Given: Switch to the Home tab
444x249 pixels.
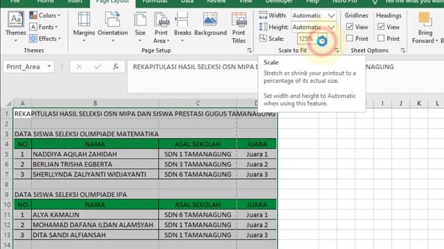Looking at the screenshot, I should [46, 1].
